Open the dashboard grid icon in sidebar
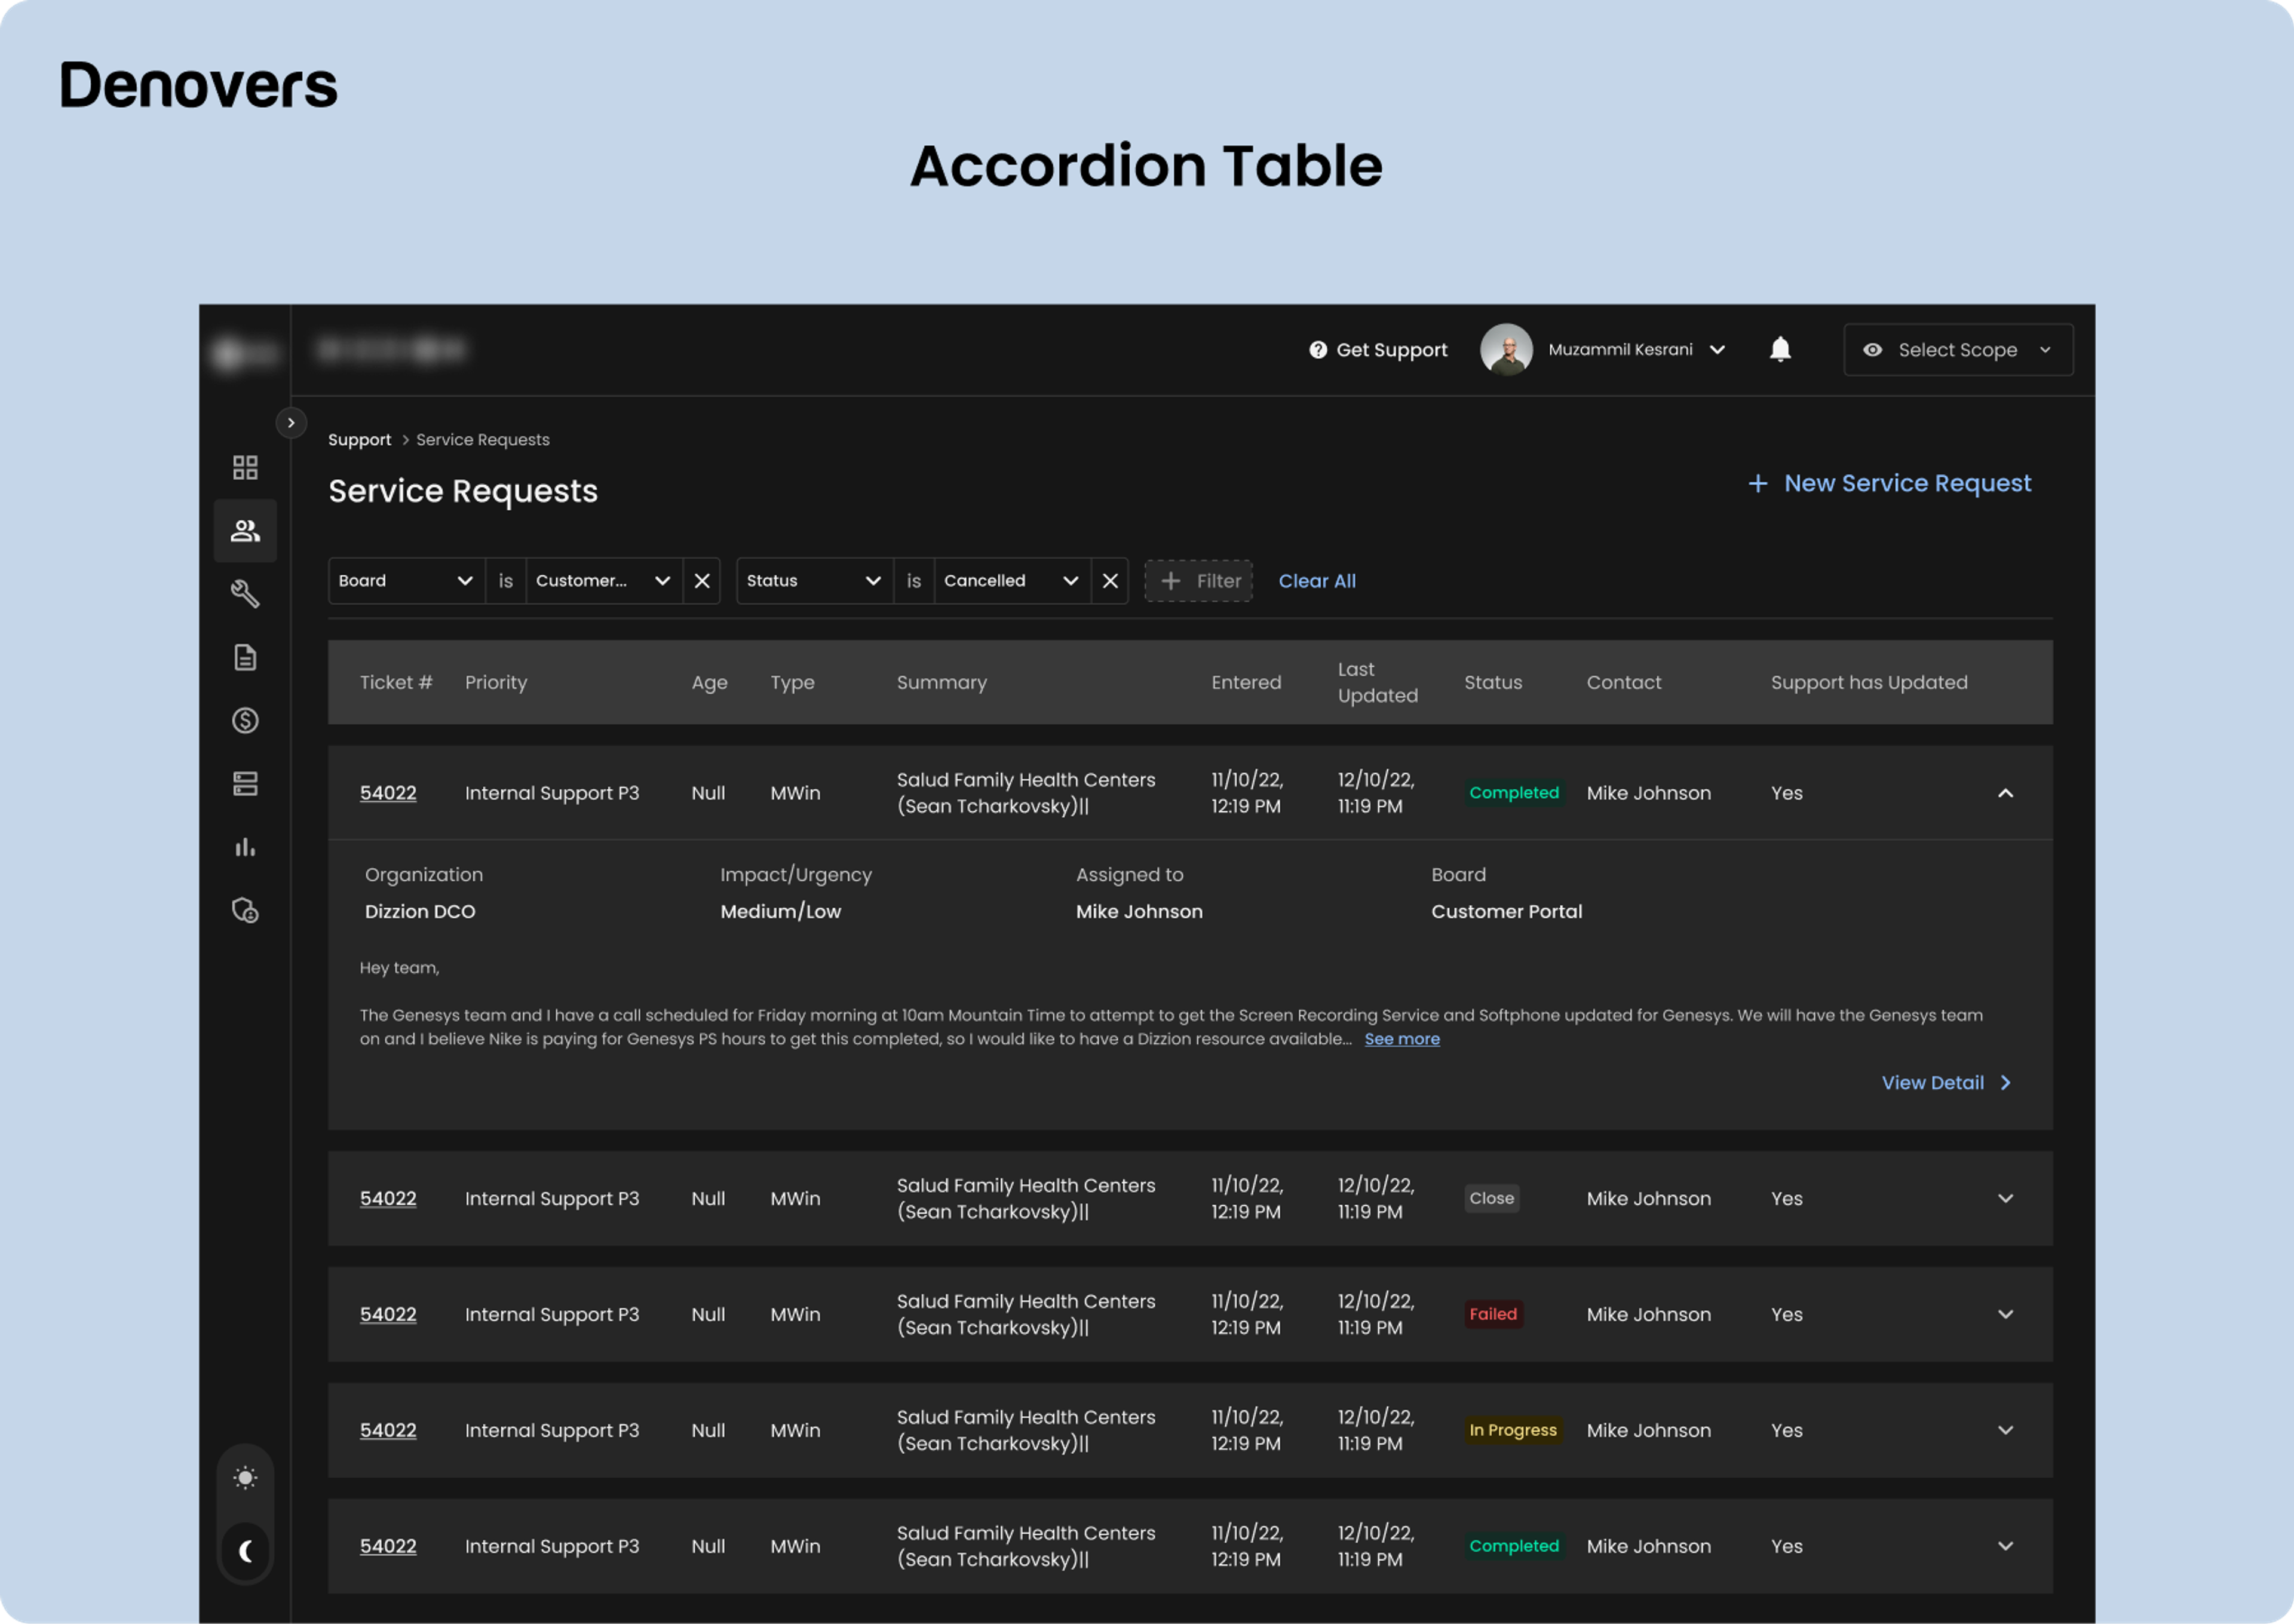 point(245,467)
